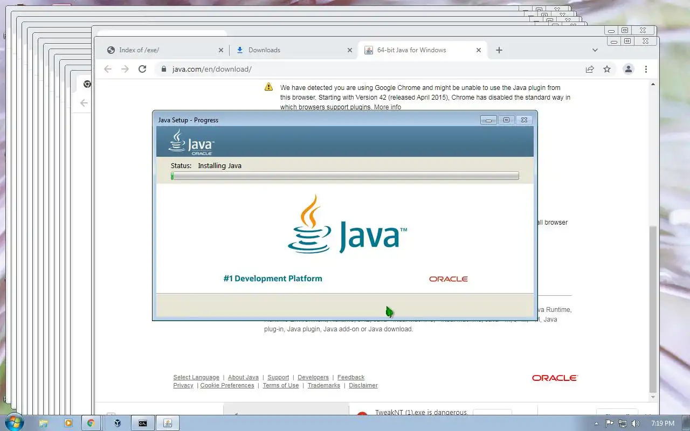Open Windows Media Player from taskbar
This screenshot has width=690, height=431.
pos(68,423)
